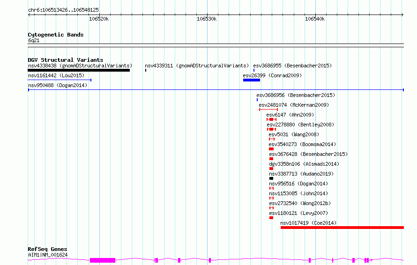Open the nsv4338438 (gnomADStructuralVariants) label
Viewport: 417px width, 265px height.
[80, 66]
